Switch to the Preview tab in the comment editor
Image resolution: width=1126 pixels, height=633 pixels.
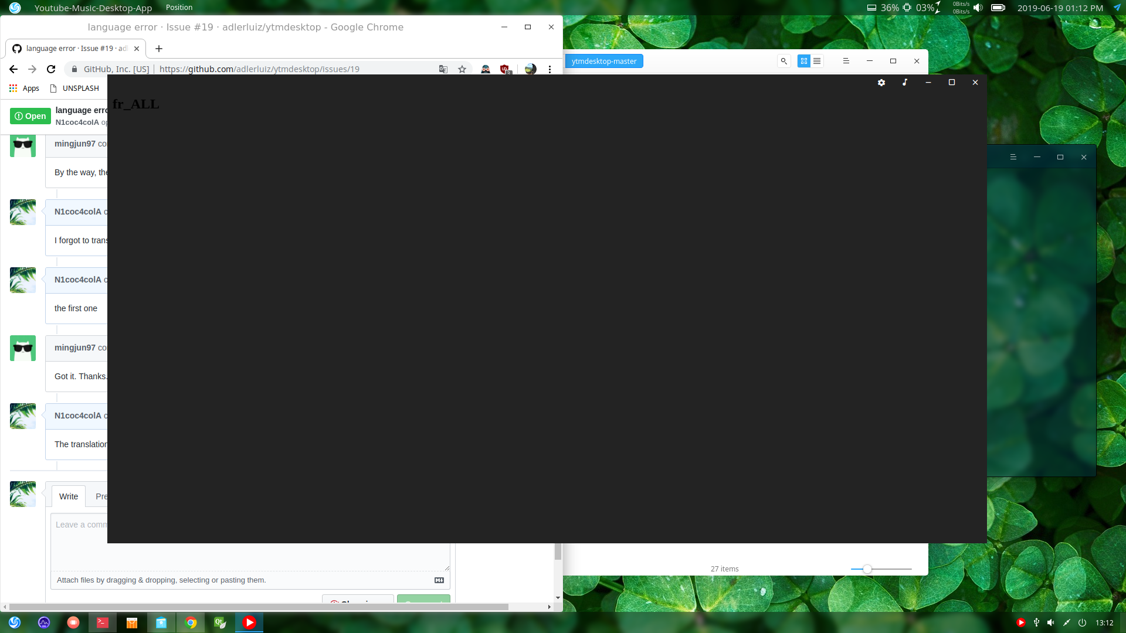click(102, 496)
